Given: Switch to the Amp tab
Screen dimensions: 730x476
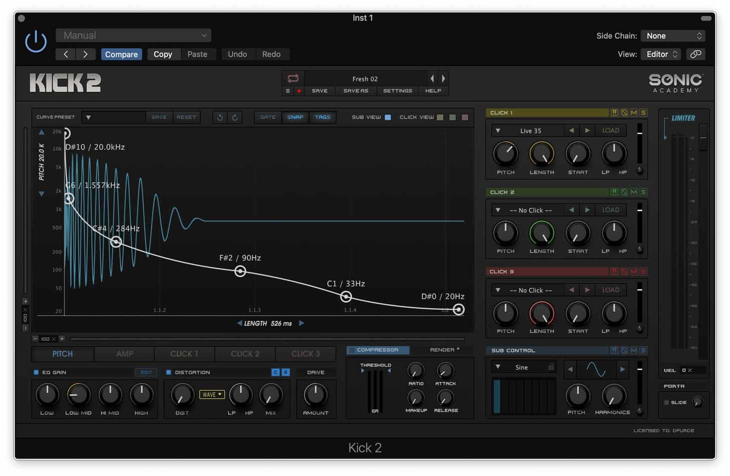Looking at the screenshot, I should (124, 354).
